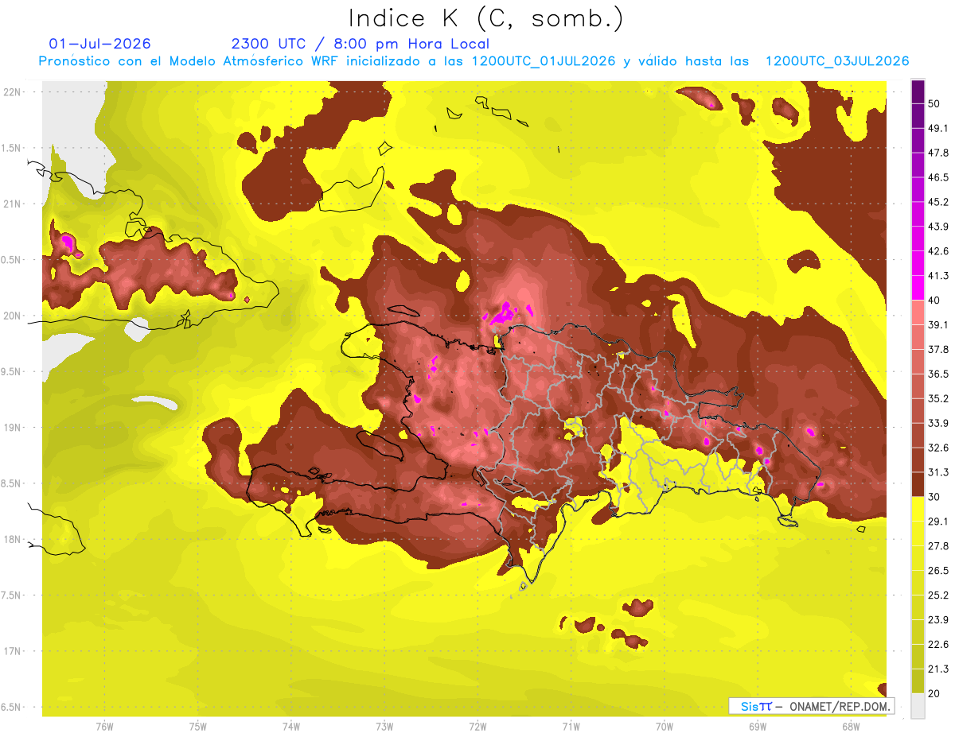Click colorbar value '29.1'
The height and width of the screenshot is (737, 955).
click(x=938, y=521)
